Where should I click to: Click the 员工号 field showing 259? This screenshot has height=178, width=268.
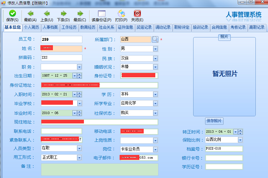(x=62, y=40)
